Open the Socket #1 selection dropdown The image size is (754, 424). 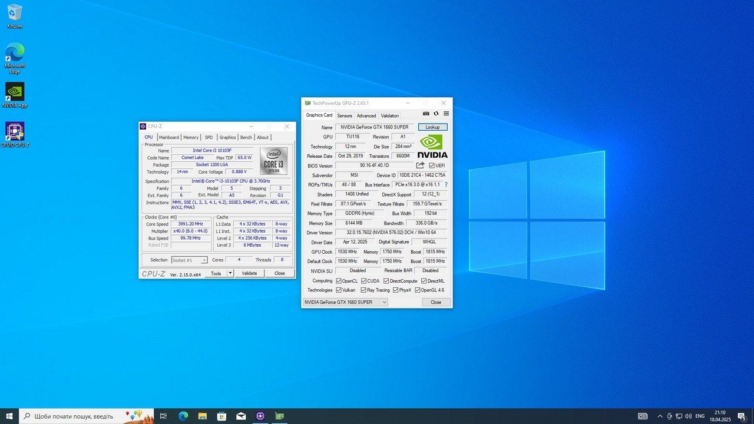tap(189, 260)
